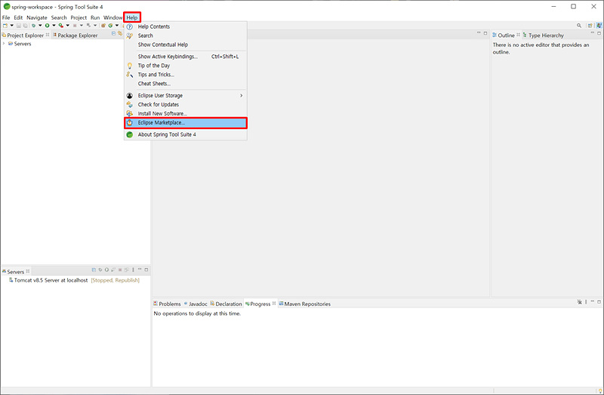The height and width of the screenshot is (395, 604).
Task: Toggle Link with Editor in Project Explorer
Action: [x=120, y=33]
